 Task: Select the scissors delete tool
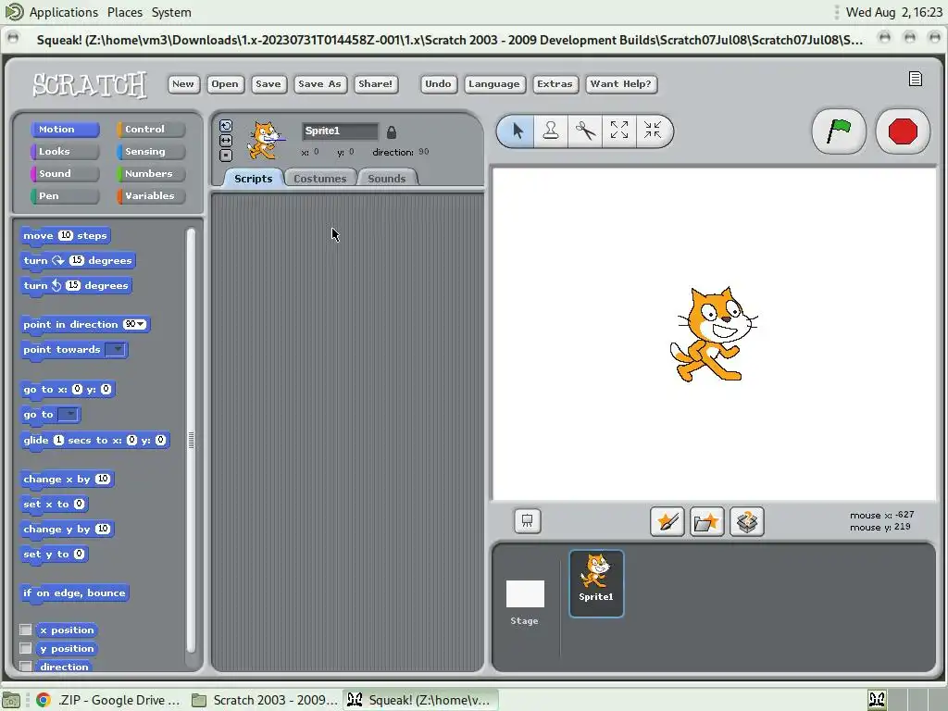[x=585, y=131]
